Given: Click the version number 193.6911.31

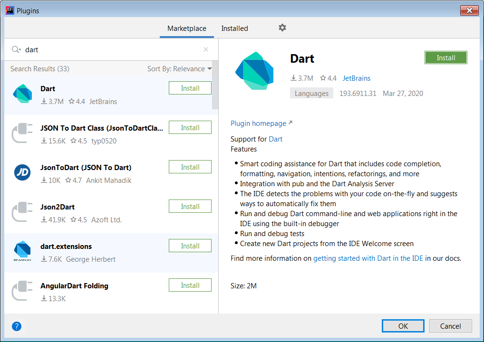Looking at the screenshot, I should click(358, 94).
